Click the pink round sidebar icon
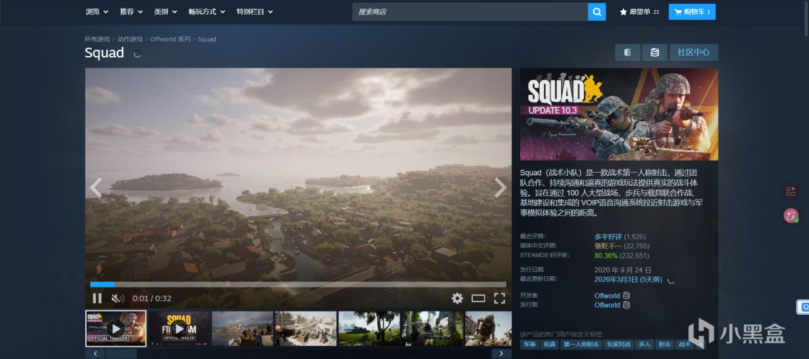 [x=791, y=216]
